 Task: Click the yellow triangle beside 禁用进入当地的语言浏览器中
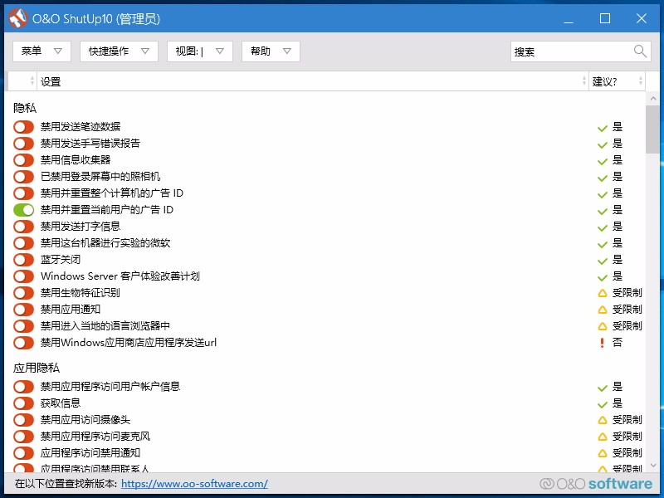point(603,326)
